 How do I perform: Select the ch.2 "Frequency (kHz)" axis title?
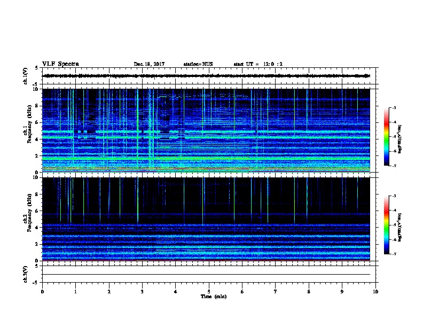[x=29, y=213]
